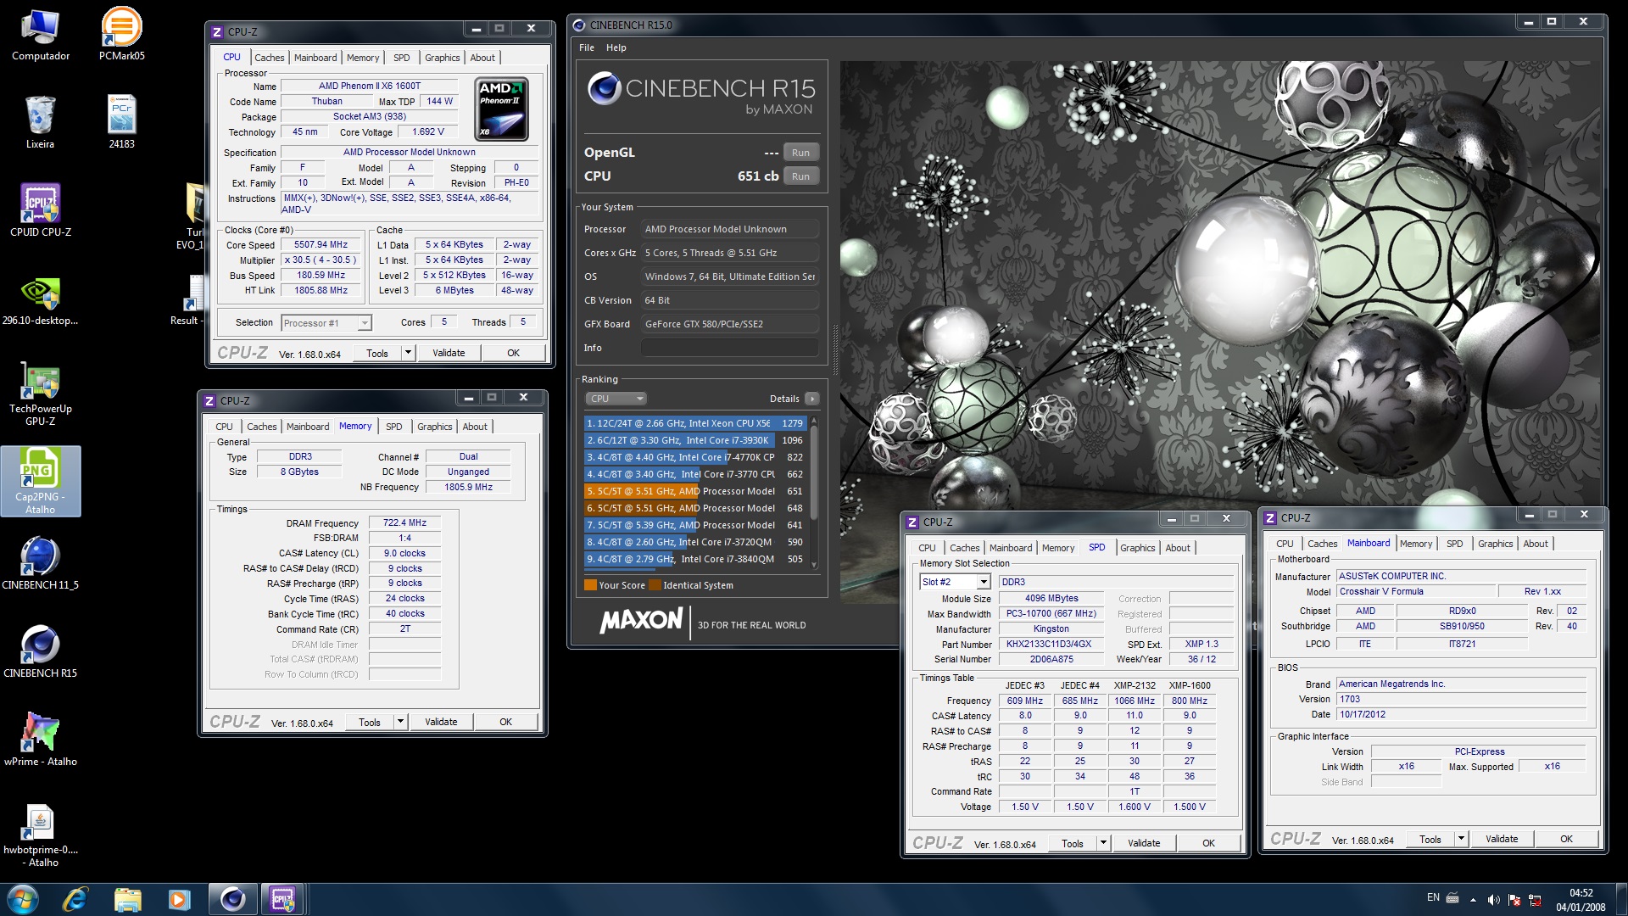Click the Tools button in the CPU-Z Mainboard window
This screenshot has height=916, width=1628.
tap(1430, 839)
